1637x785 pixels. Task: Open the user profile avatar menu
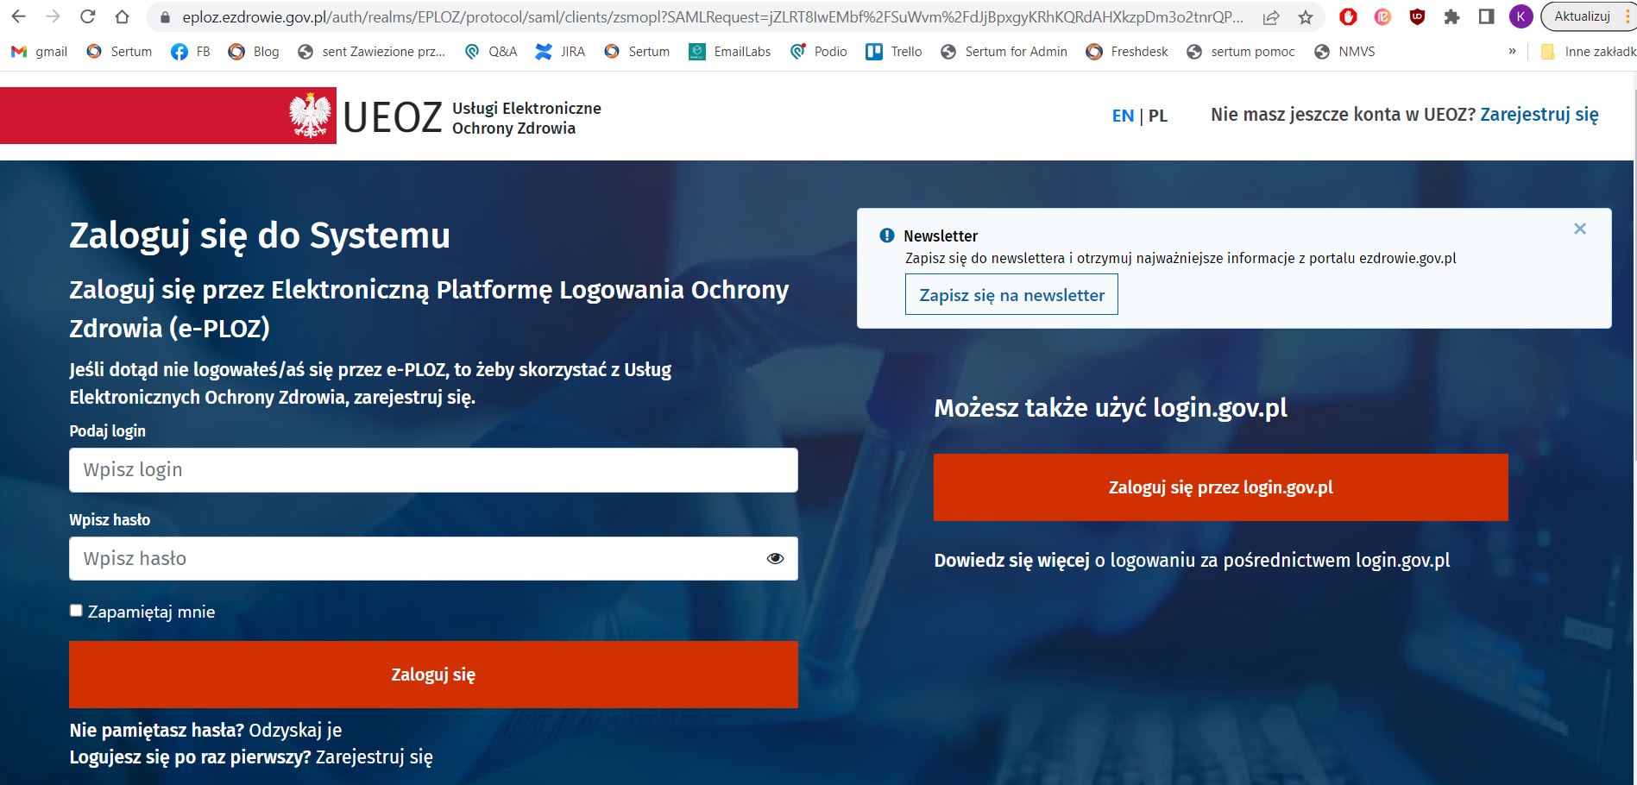1521,16
